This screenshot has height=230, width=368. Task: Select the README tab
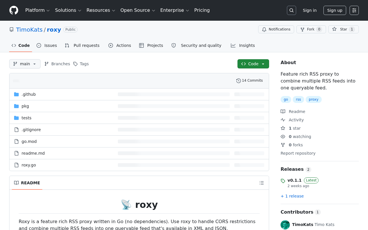click(x=27, y=183)
